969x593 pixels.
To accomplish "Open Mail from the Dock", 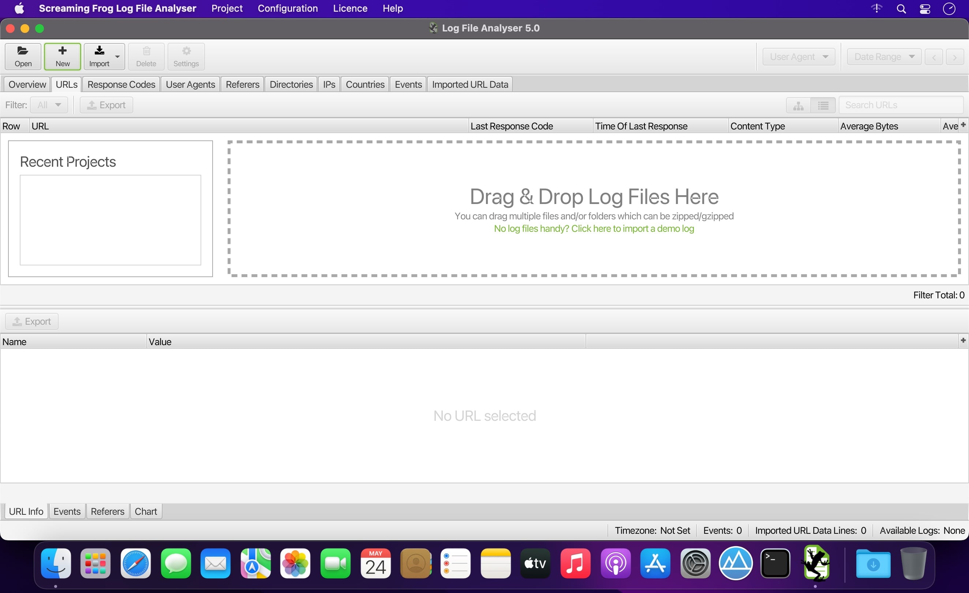I will coord(216,563).
